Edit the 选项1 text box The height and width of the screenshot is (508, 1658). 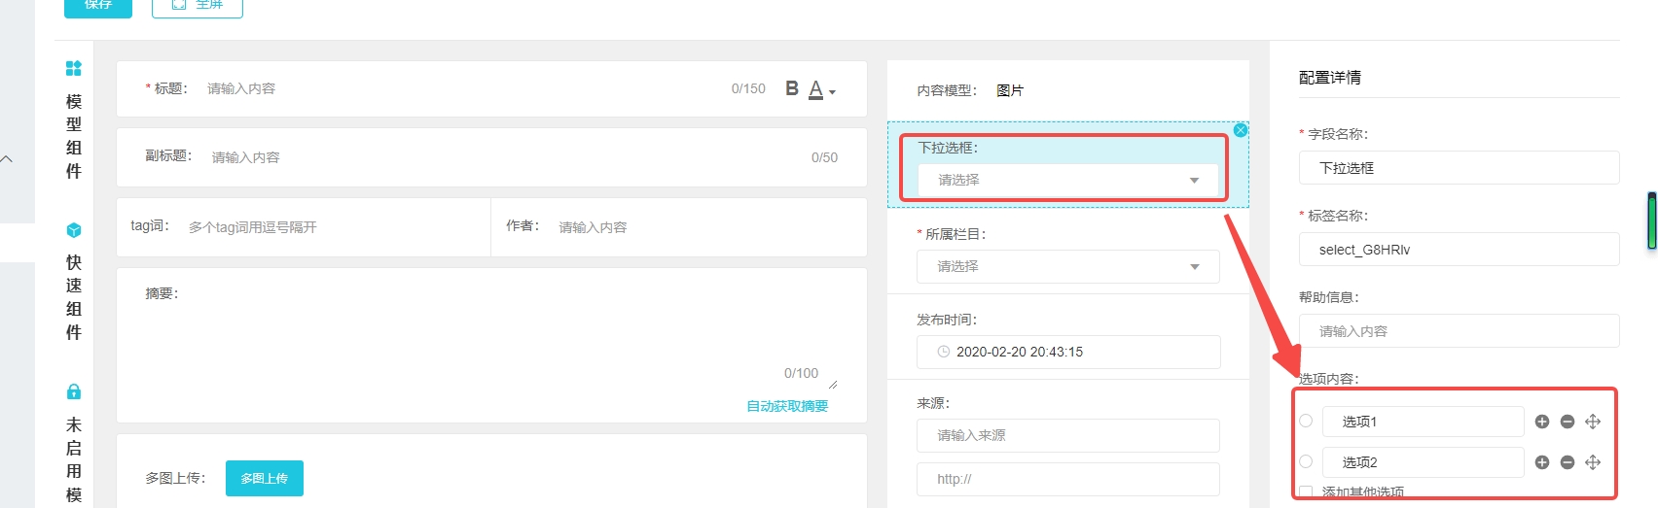click(x=1423, y=422)
